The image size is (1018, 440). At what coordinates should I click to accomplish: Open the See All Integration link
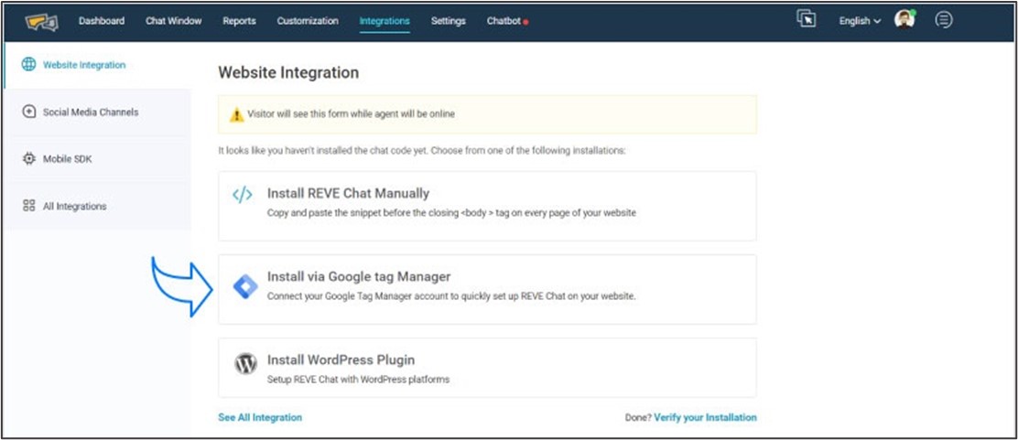[260, 417]
